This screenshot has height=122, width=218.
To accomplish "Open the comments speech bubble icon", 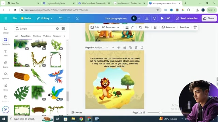I will coord(154,18).
